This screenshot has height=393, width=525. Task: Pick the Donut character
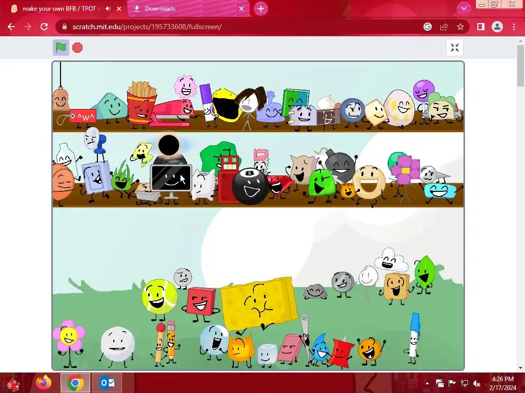click(369, 182)
